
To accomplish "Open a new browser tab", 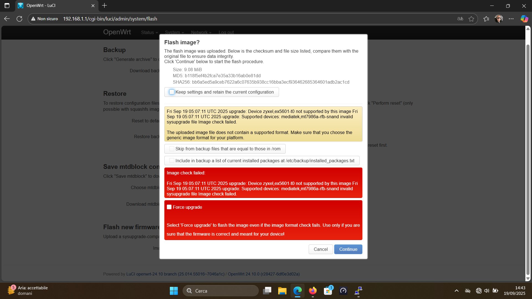I will pos(104,6).
